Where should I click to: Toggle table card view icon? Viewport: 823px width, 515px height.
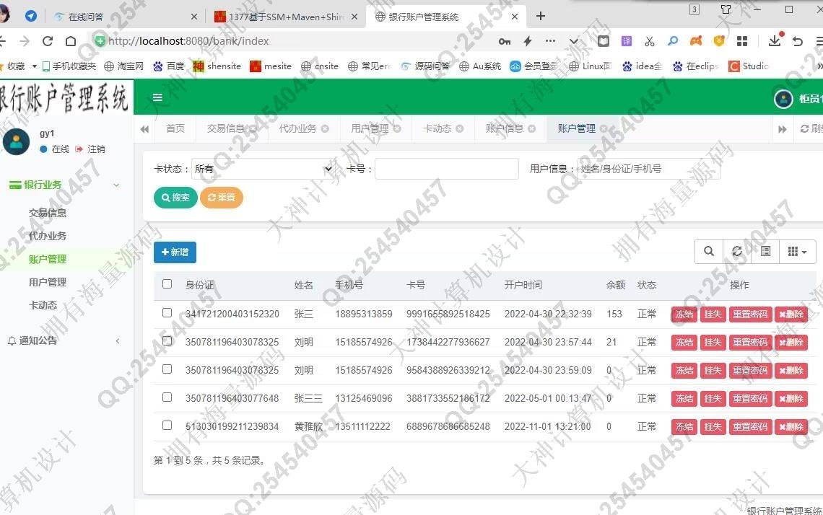[766, 252]
